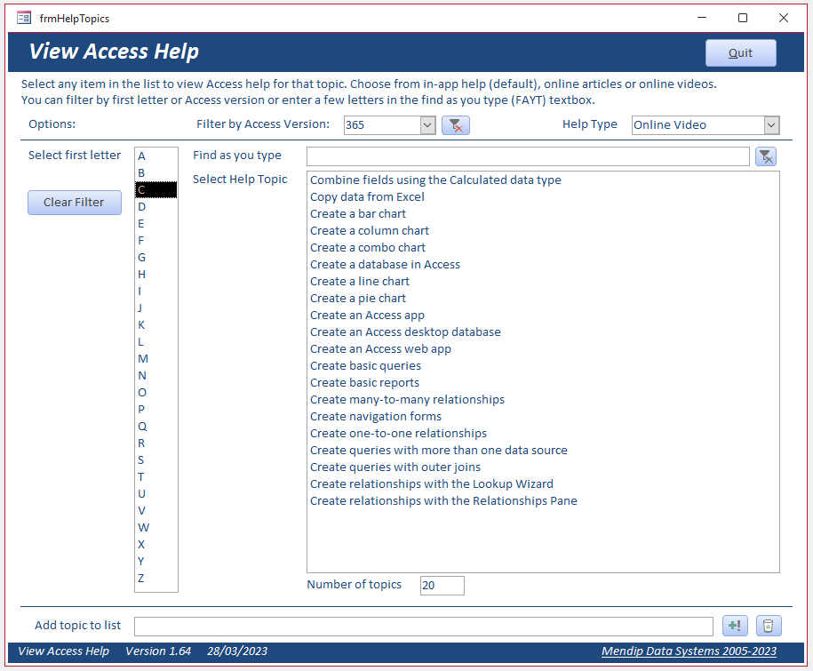This screenshot has height=671, width=813.
Task: Select topic Create a bar chart
Action: point(544,213)
